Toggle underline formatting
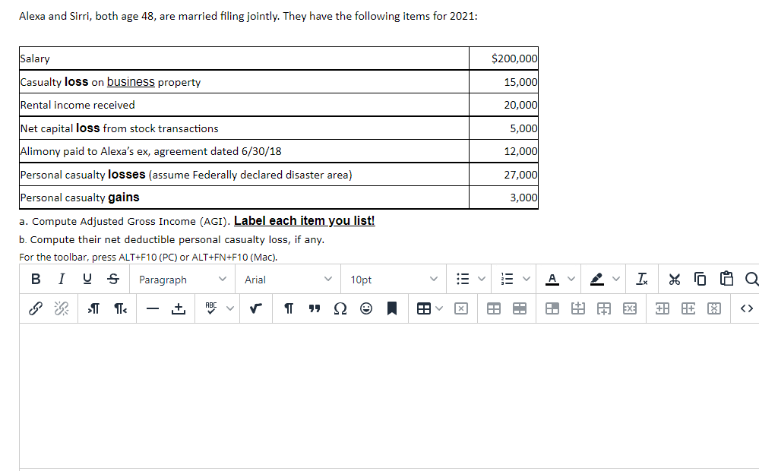 [x=87, y=279]
